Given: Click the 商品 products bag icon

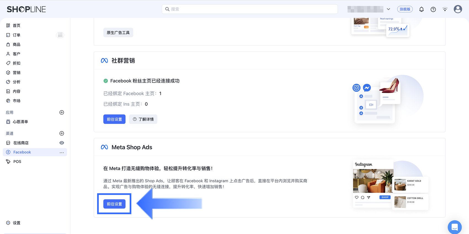Looking at the screenshot, I should 8,44.
